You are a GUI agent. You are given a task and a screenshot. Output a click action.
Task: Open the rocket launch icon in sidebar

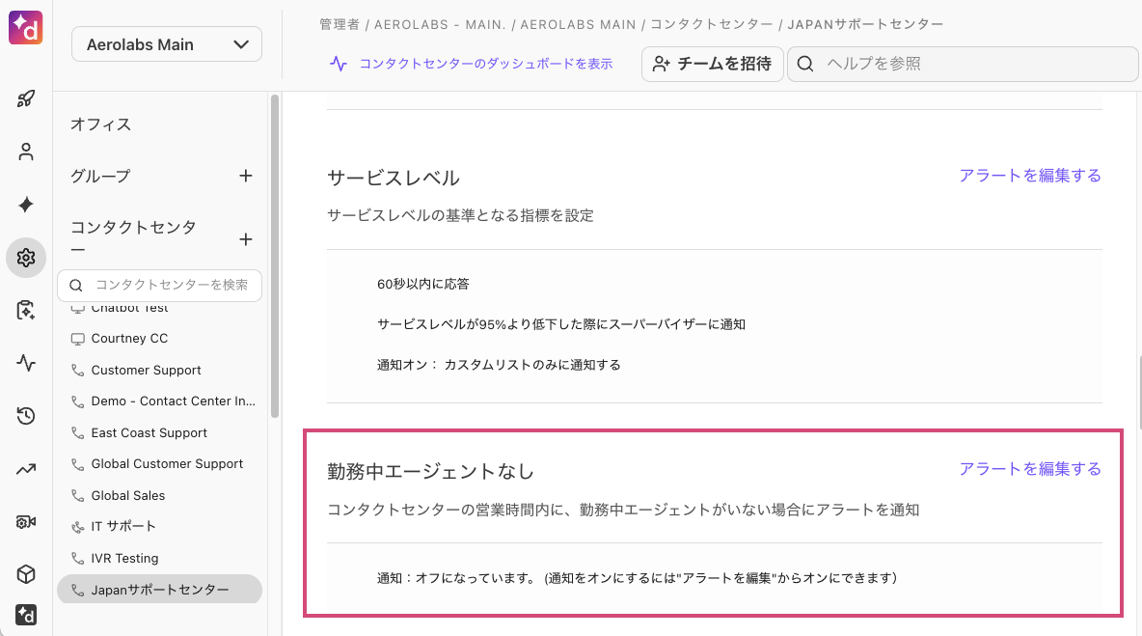tap(26, 98)
